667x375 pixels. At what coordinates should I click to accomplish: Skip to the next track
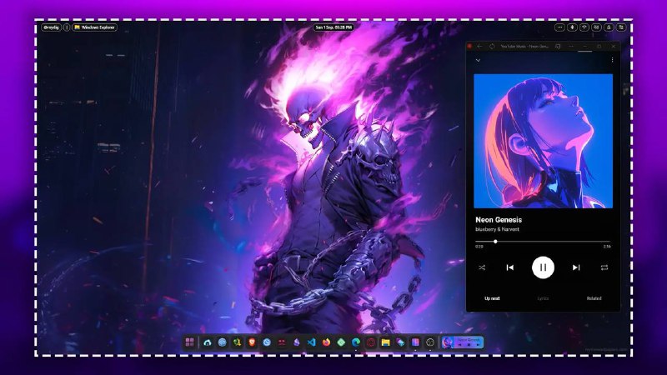[x=576, y=267]
